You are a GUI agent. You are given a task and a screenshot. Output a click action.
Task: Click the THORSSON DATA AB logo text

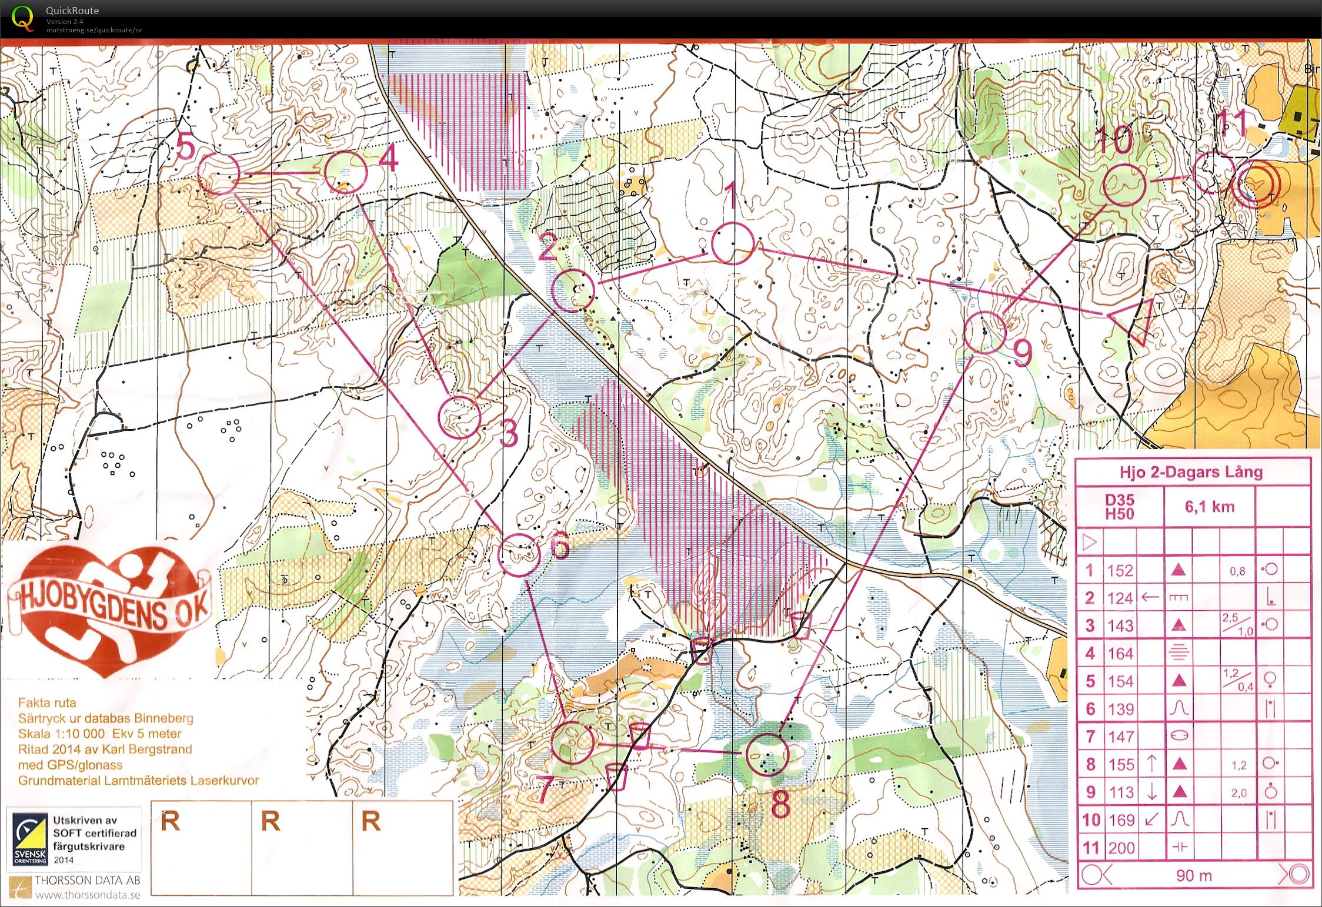pos(87,880)
